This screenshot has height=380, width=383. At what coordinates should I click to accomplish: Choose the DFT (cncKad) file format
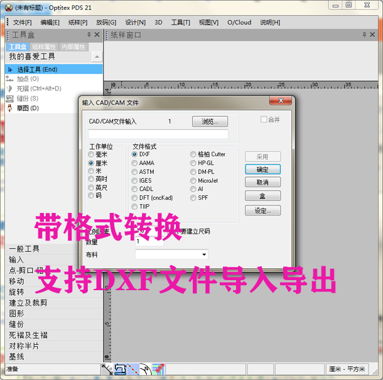[153, 198]
